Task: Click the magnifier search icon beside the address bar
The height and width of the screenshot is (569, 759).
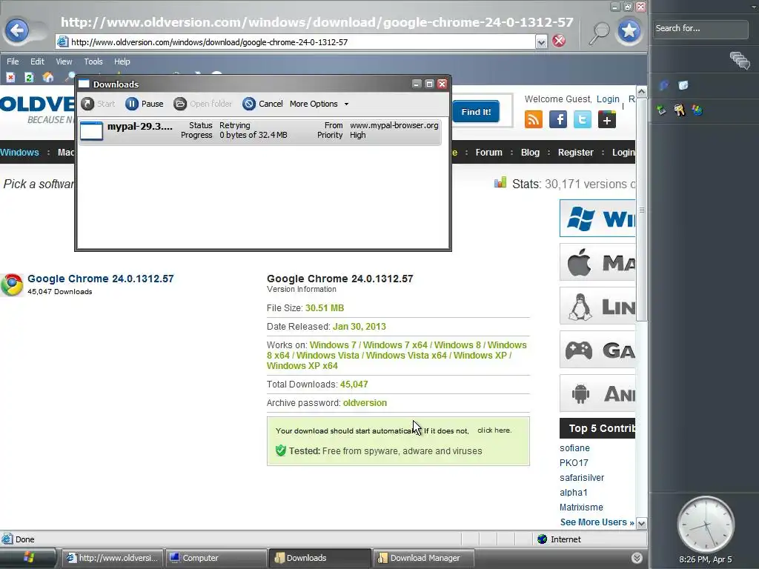Action: point(599,33)
